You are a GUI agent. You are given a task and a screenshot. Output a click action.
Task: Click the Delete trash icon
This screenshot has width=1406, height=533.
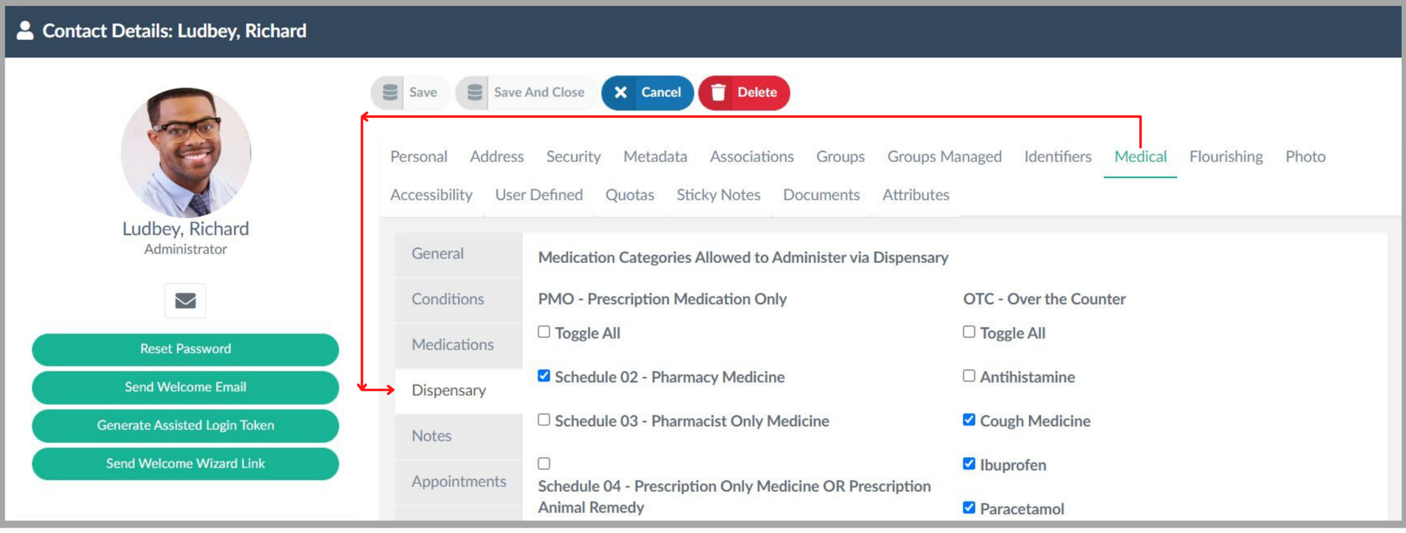point(718,93)
